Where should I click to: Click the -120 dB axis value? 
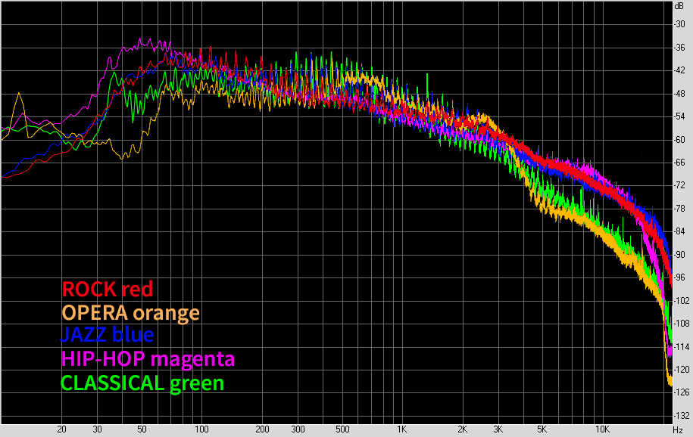pyautogui.click(x=682, y=370)
